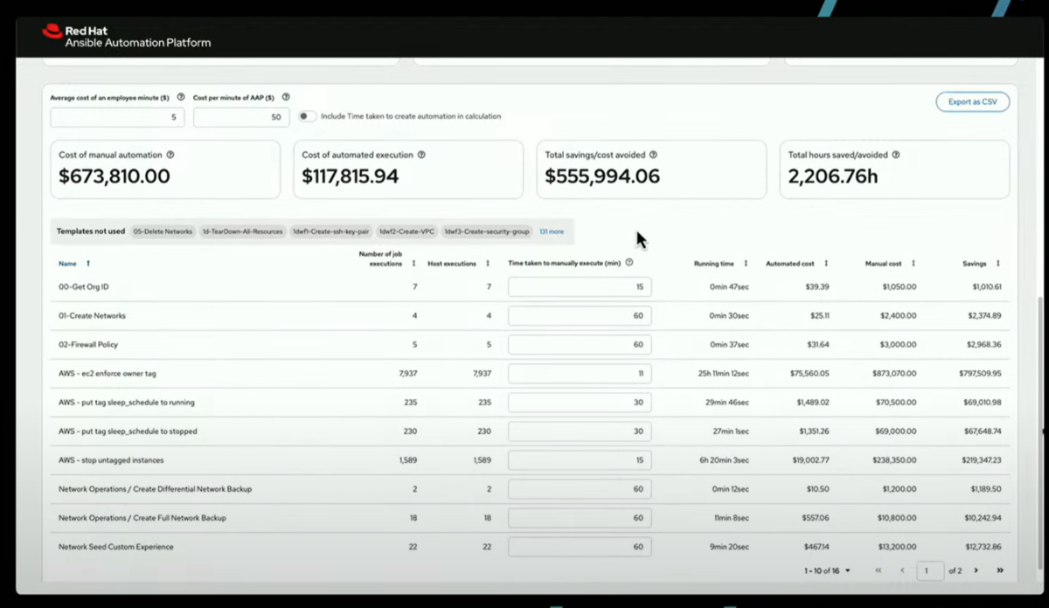Edit manual time for 00-Get Org ID
Viewport: 1049px width, 608px height.
[x=580, y=287]
